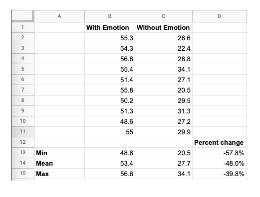Image resolution: width=260 pixels, height=197 pixels.
Task: Select the Mean label cell
Action: [x=59, y=163]
